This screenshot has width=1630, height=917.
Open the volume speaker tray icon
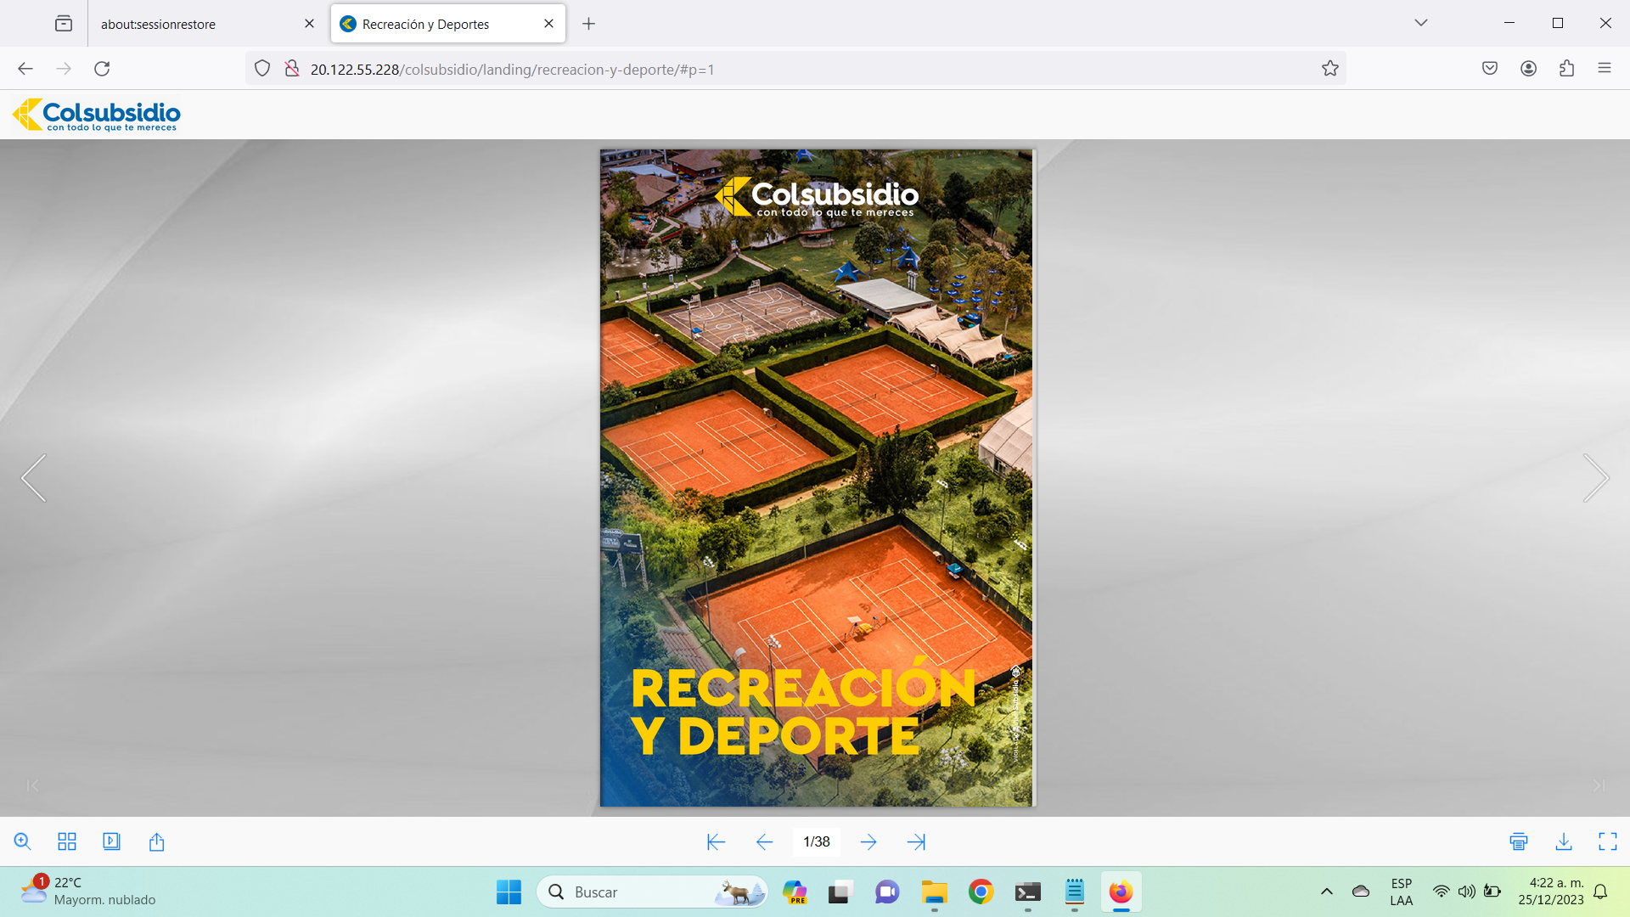click(1466, 892)
